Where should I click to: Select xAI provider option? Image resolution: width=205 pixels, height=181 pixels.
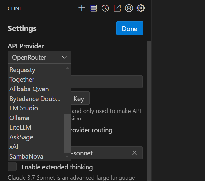tap(36, 147)
